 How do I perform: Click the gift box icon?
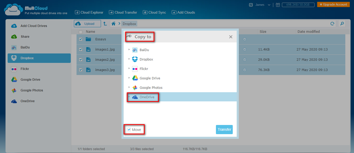(278, 5)
